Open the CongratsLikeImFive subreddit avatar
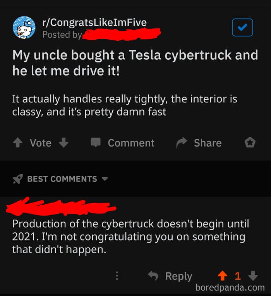The height and width of the screenshot is (296, 271). (x=24, y=28)
